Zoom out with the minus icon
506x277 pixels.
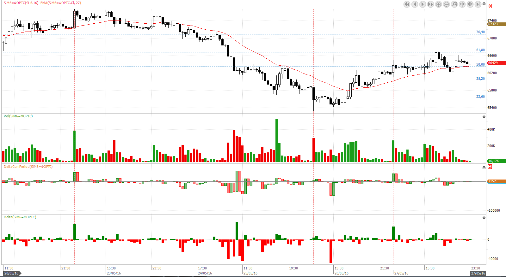446,4
